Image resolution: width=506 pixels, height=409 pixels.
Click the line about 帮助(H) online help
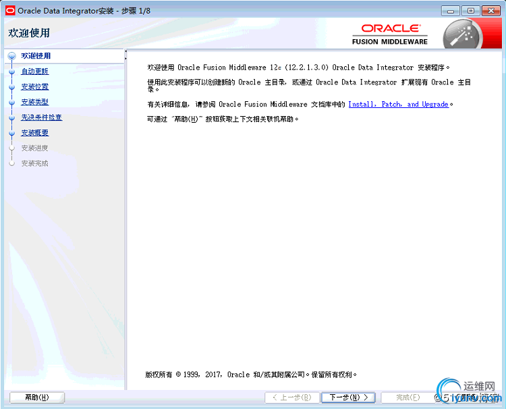(223, 119)
